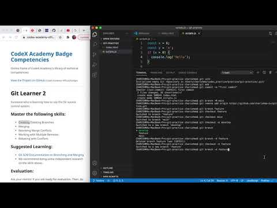Switch to the Problems panel tab
277x208 pixels.
pos(156,73)
